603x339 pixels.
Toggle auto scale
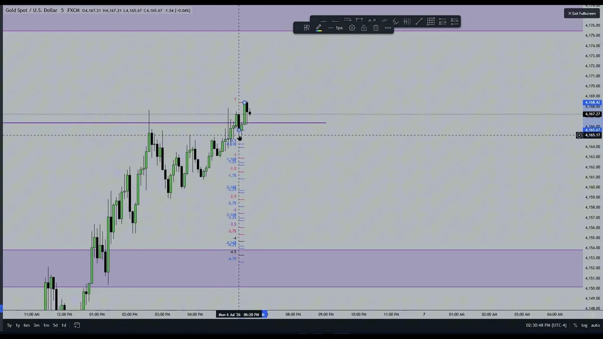tap(595, 325)
